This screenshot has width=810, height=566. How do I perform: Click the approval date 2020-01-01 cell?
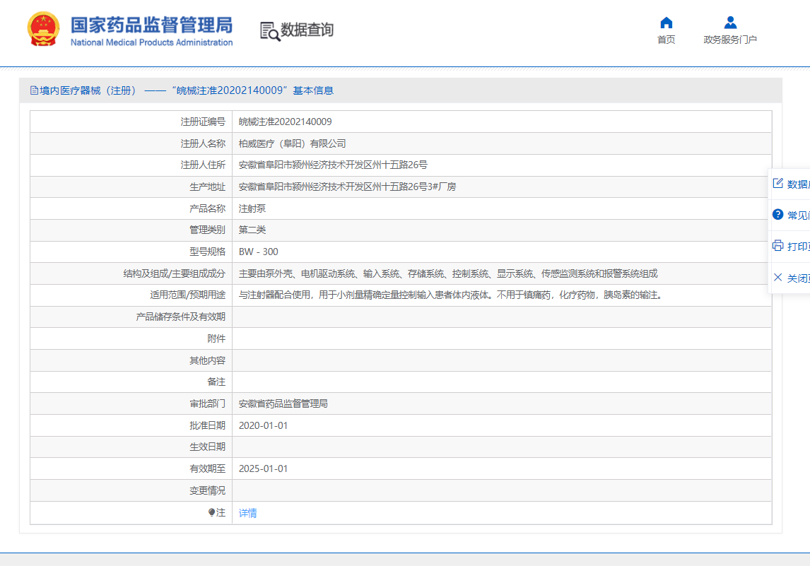click(x=263, y=425)
